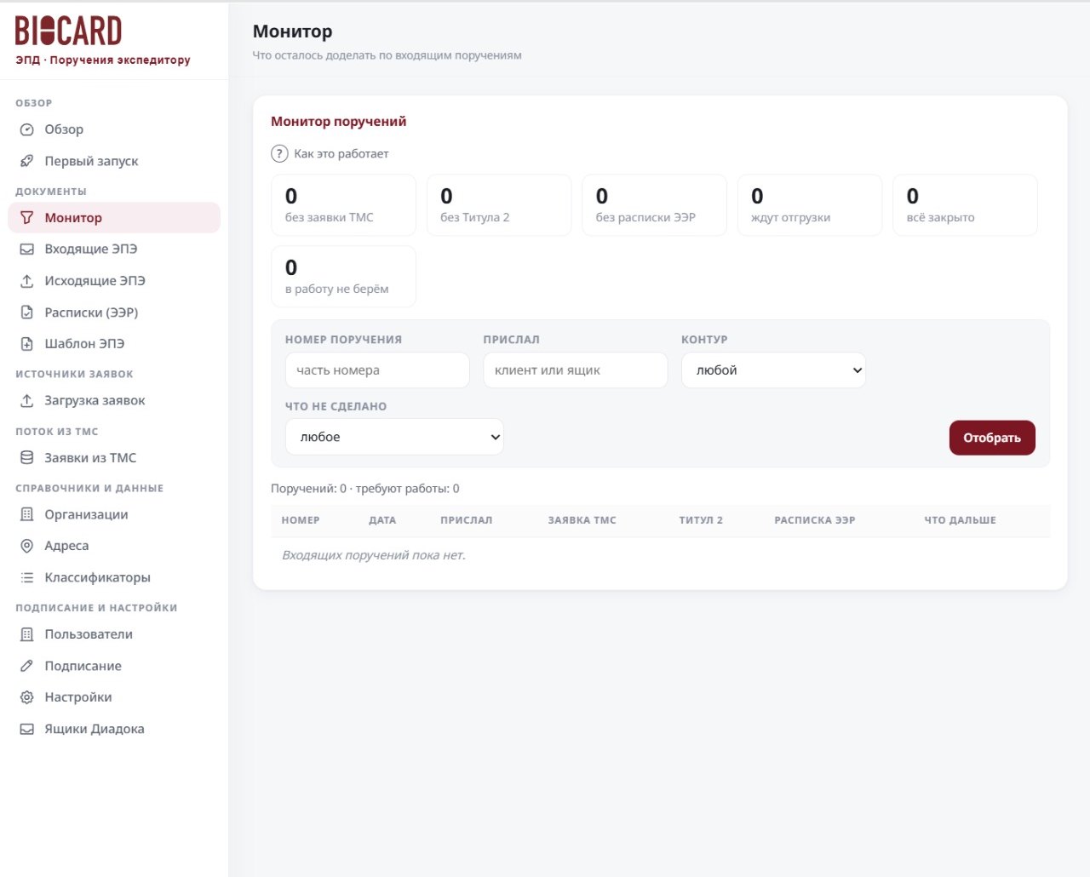This screenshot has width=1090, height=877.
Task: Click the gear icon for Настройки
Action: [x=27, y=697]
